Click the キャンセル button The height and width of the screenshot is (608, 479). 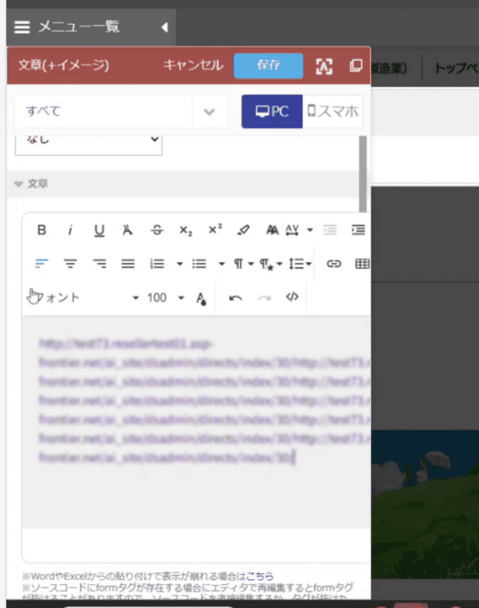point(193,66)
